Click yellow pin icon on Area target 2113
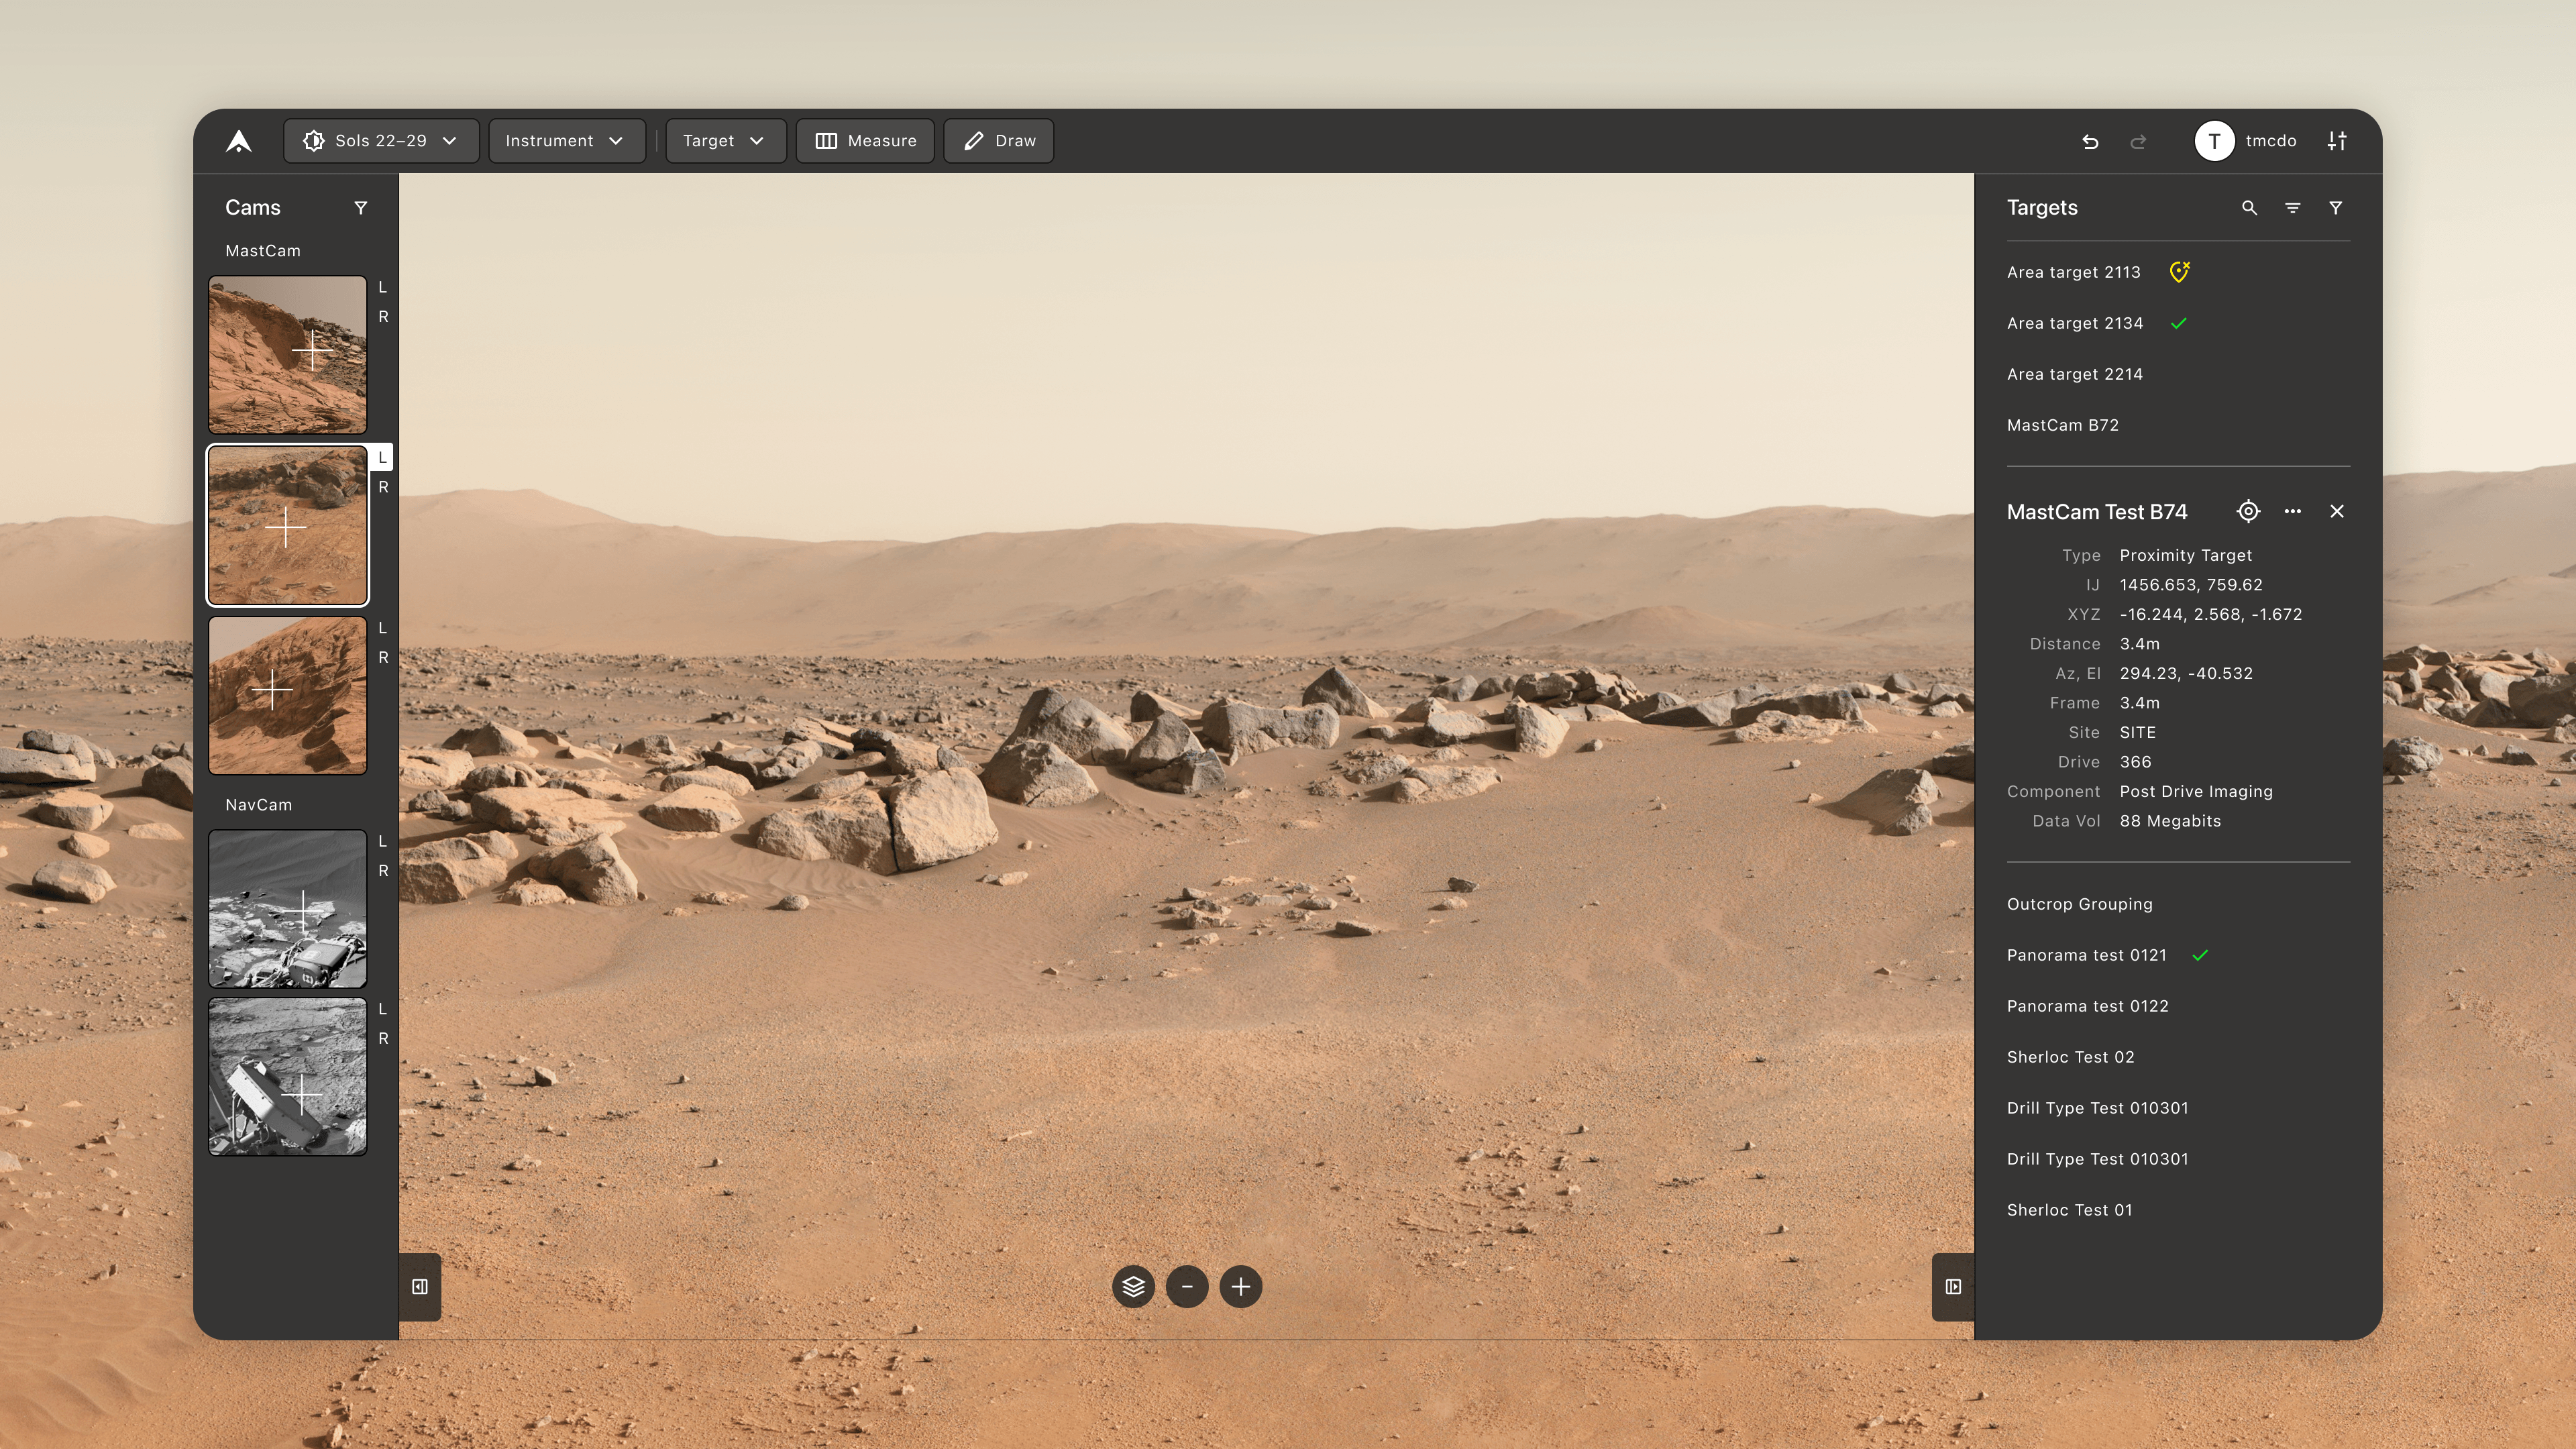The height and width of the screenshot is (1449, 2576). (x=2180, y=272)
